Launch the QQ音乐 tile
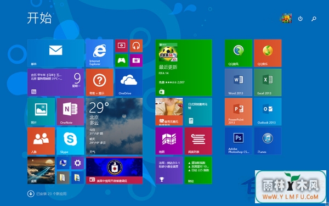The height and width of the screenshot is (206, 329). 268,53
